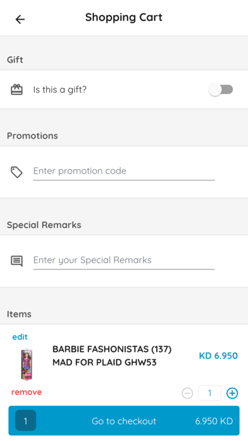Open the Barbie doll product thumbnail
Viewport: 248px width, 441px height.
pos(27,364)
